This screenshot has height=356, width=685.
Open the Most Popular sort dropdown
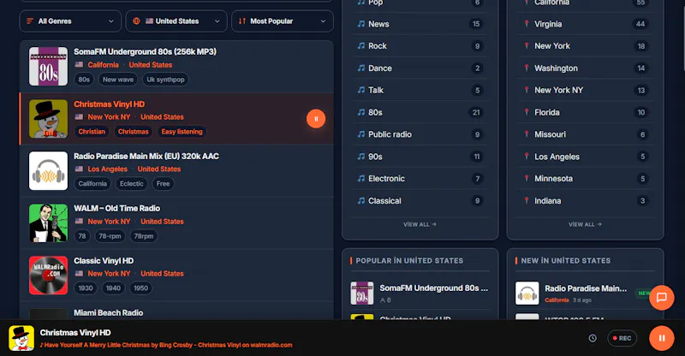click(x=283, y=21)
